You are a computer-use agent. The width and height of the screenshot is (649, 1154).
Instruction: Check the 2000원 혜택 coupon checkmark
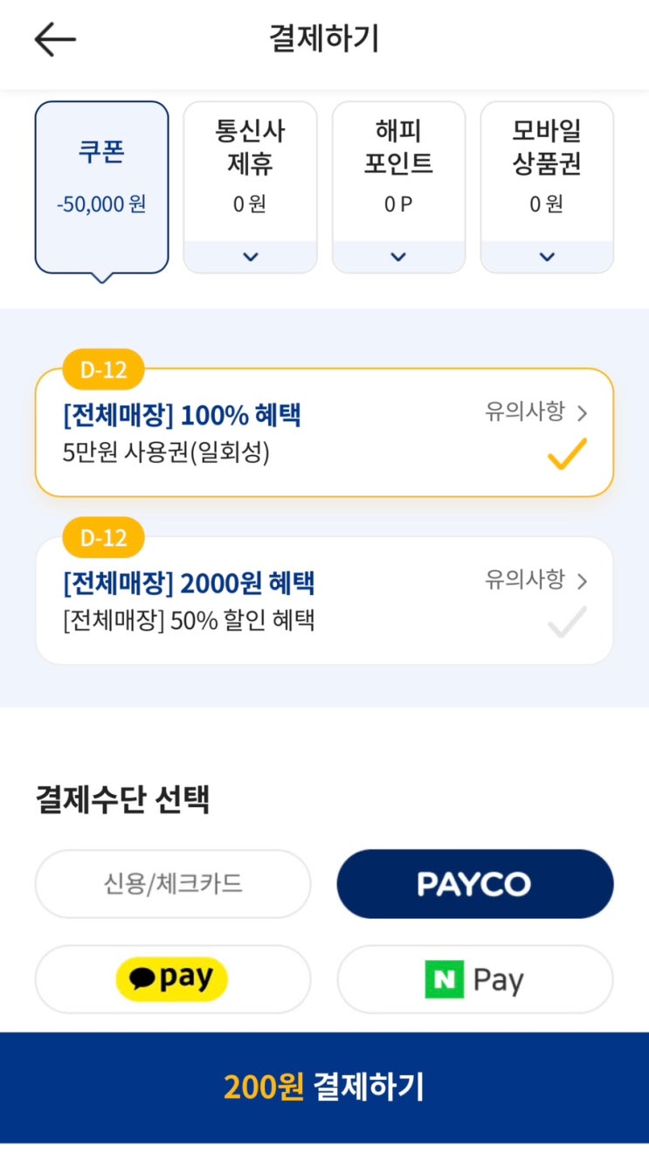(566, 622)
